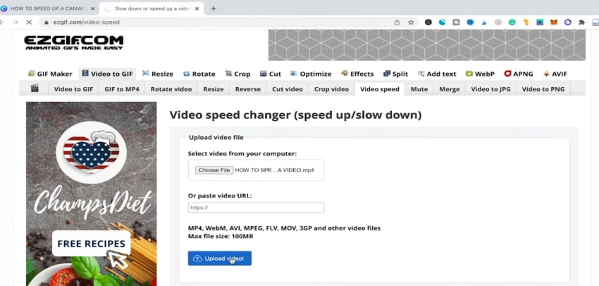Open the MetaMask fox extension
Image resolution: width=599 pixels, height=286 pixels.
click(x=553, y=22)
